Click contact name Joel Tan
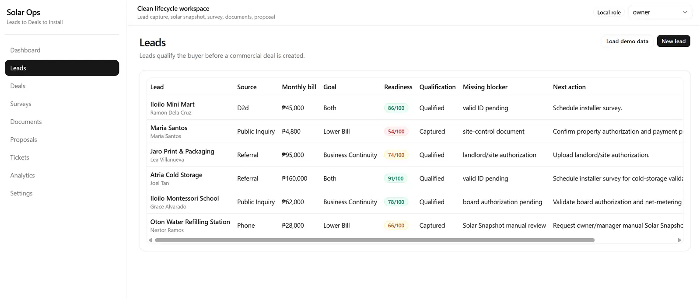700x299 pixels. click(x=160, y=184)
